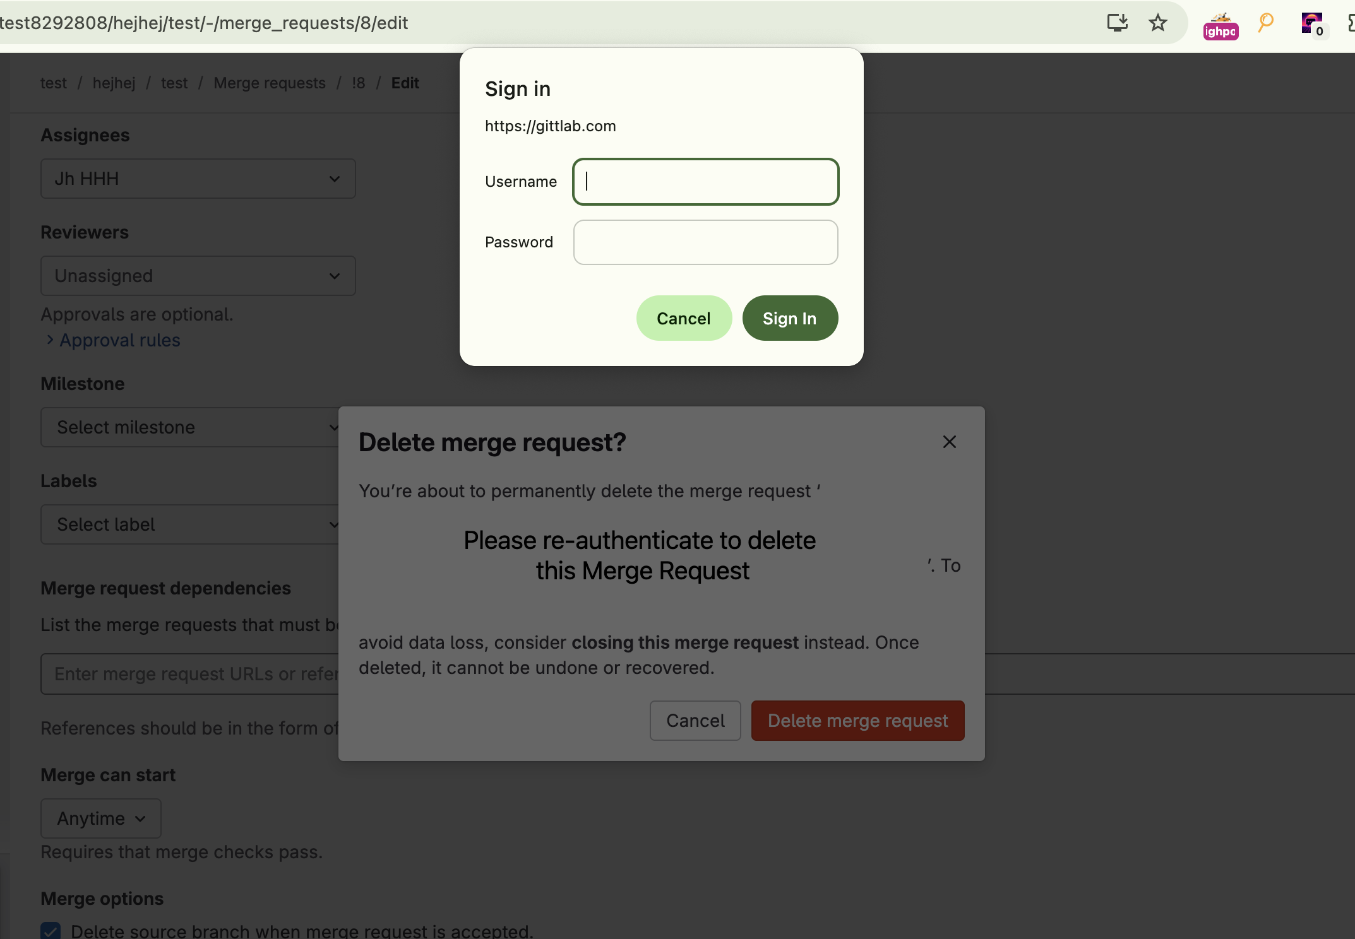
Task: Cancel the Sign in prompt
Action: 683,319
